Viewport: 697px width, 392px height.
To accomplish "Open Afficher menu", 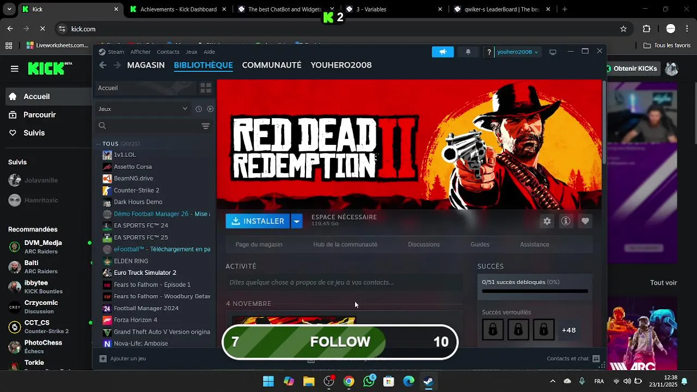I will [140, 52].
